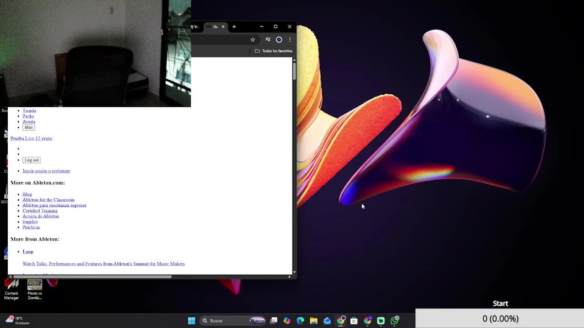Screen dimensions: 584x328
Task: Open Ableton for the Classroom link
Action: tap(48, 200)
